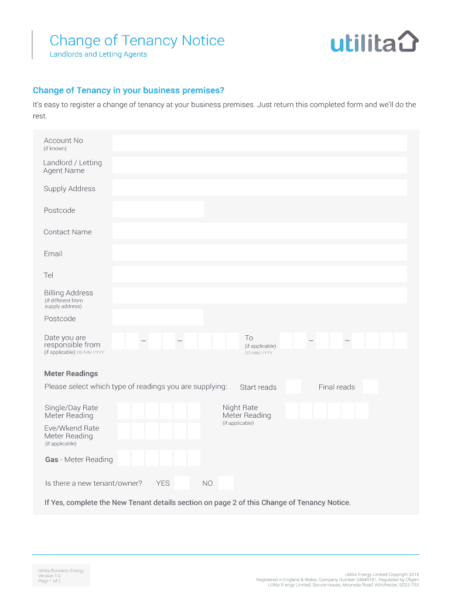This screenshot has height=600, width=451.
Task: Click first Night Rate meter reading box
Action: click(292, 411)
